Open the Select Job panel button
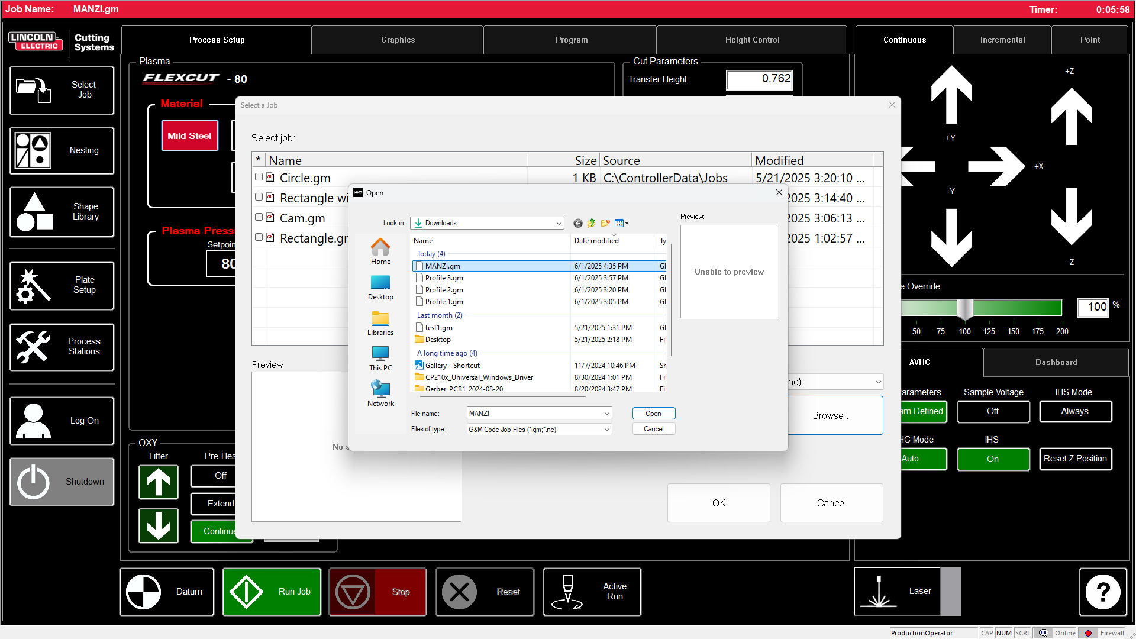The height and width of the screenshot is (639, 1136). tap(62, 90)
